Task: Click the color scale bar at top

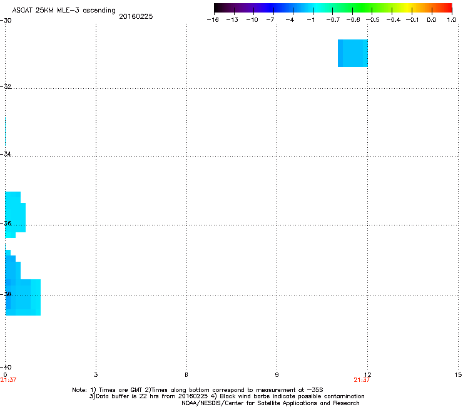Action: point(333,8)
